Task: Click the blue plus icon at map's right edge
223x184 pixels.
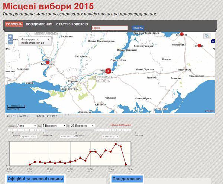Action: pos(213,41)
